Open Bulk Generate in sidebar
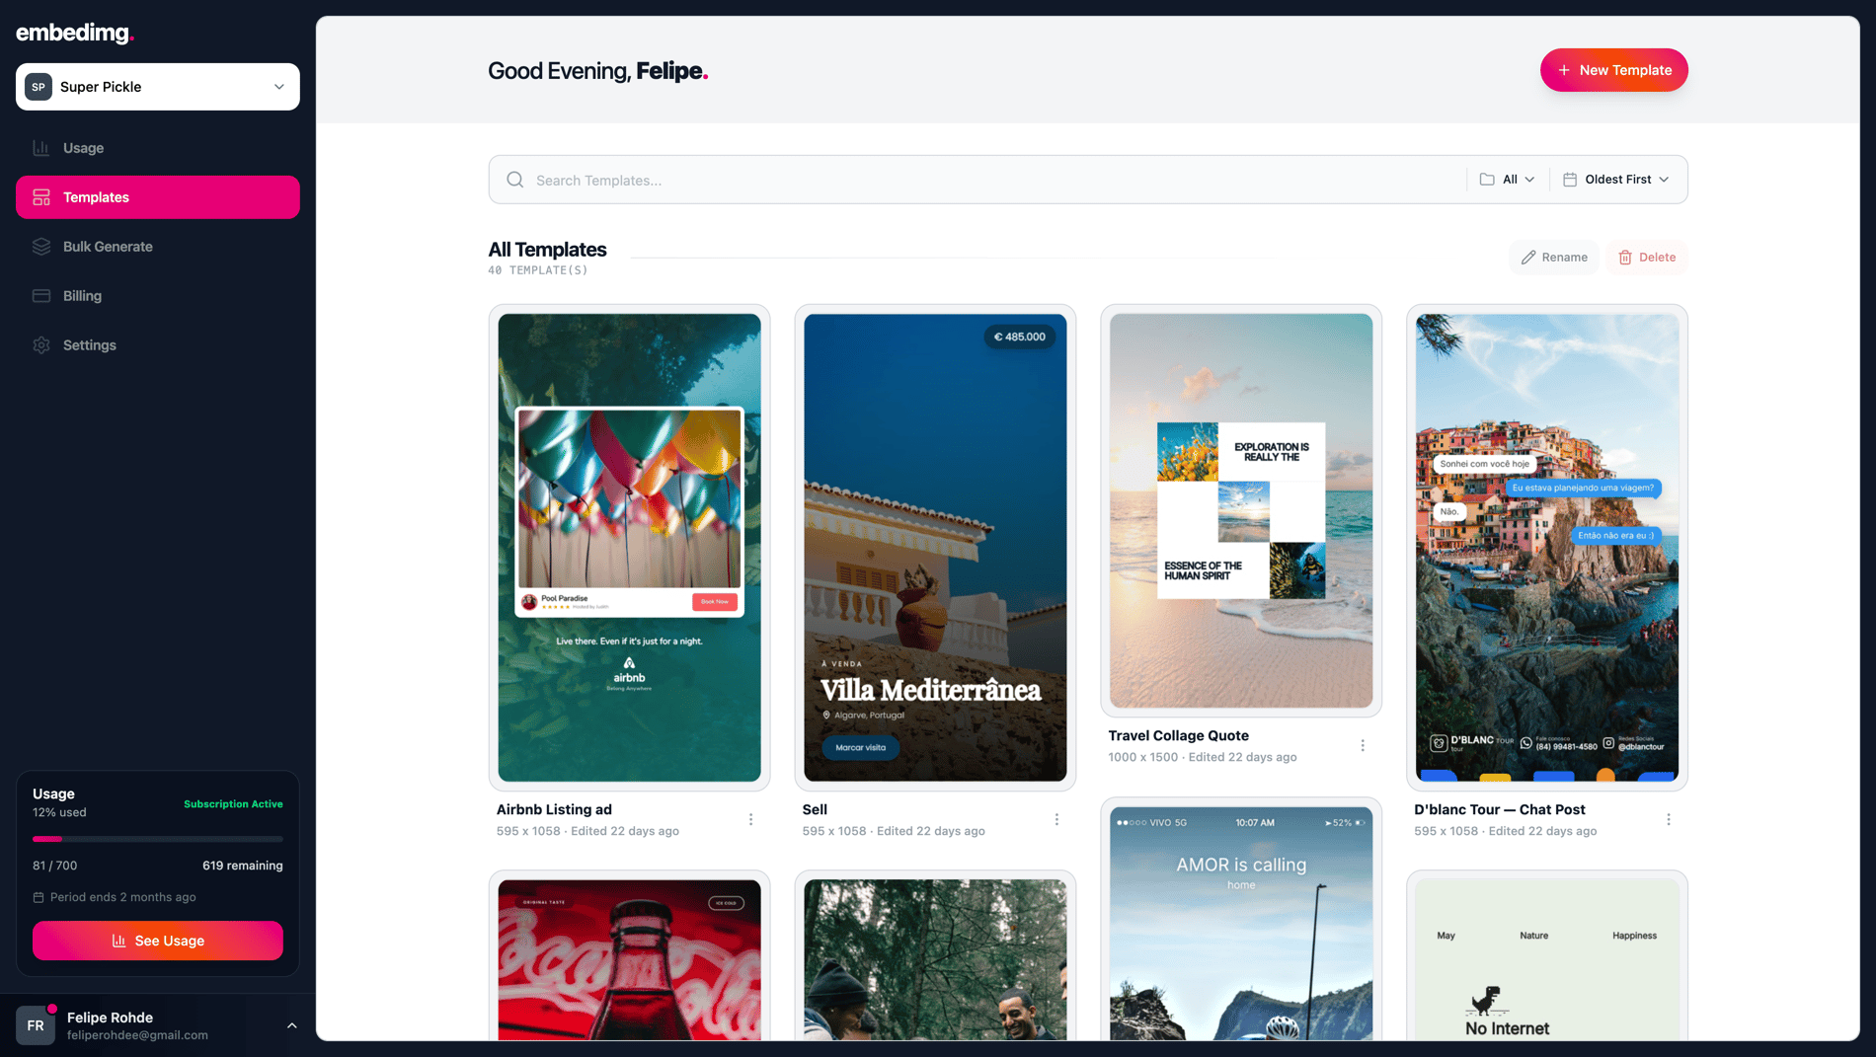Viewport: 1876px width, 1057px height. click(x=158, y=247)
